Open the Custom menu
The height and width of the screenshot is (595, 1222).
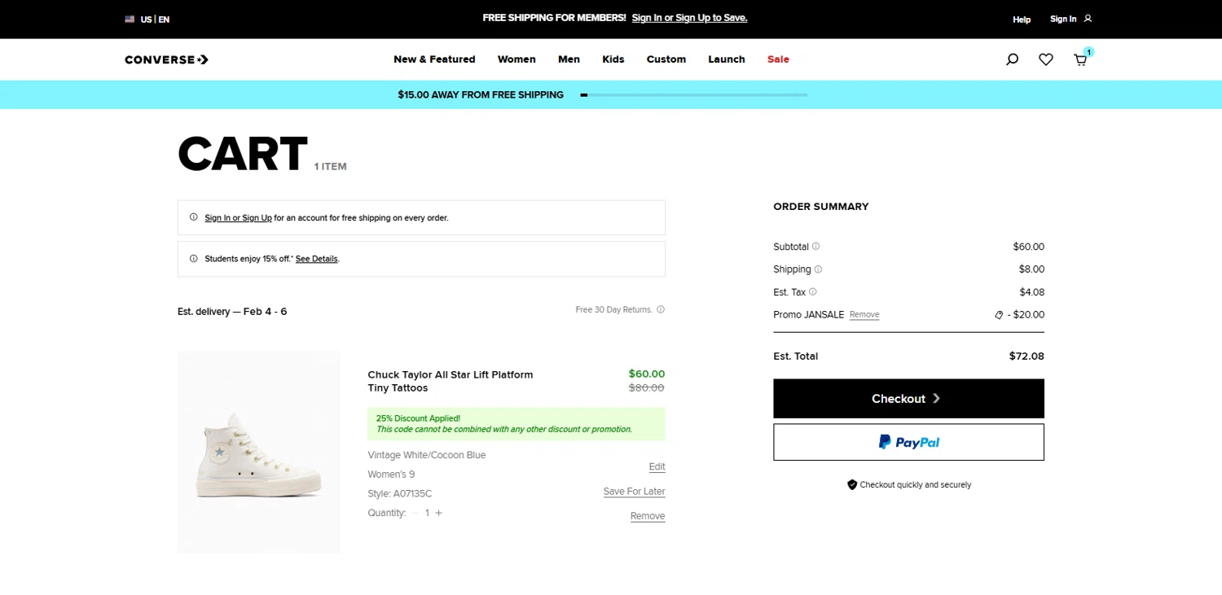tap(666, 59)
